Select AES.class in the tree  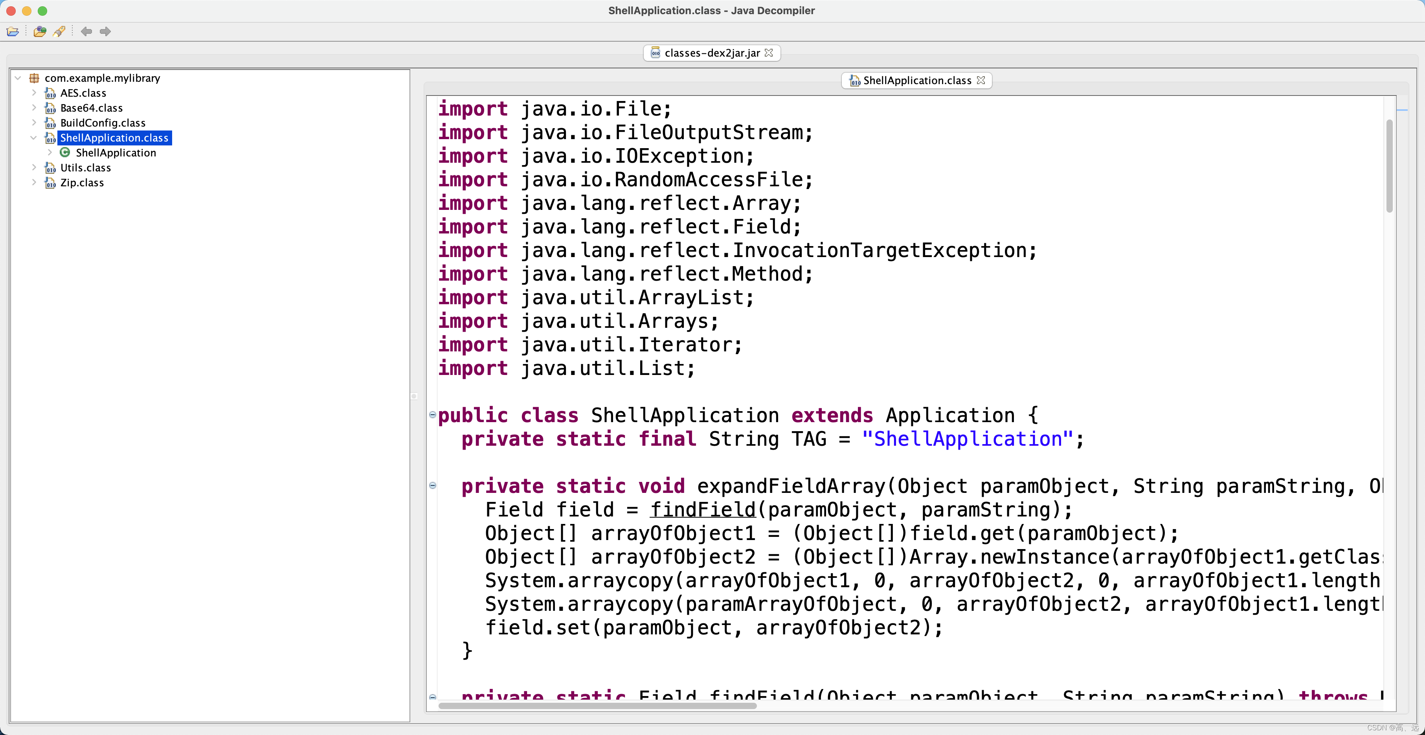coord(83,93)
